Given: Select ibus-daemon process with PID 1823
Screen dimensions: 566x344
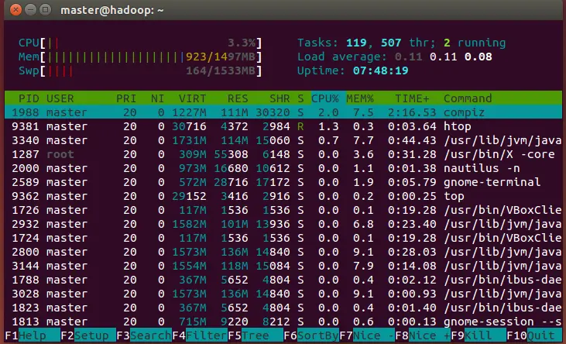Looking at the screenshot, I should (x=283, y=308).
